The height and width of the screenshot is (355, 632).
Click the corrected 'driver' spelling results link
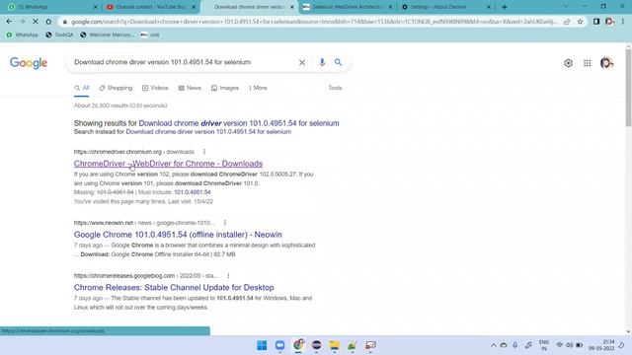coord(239,123)
